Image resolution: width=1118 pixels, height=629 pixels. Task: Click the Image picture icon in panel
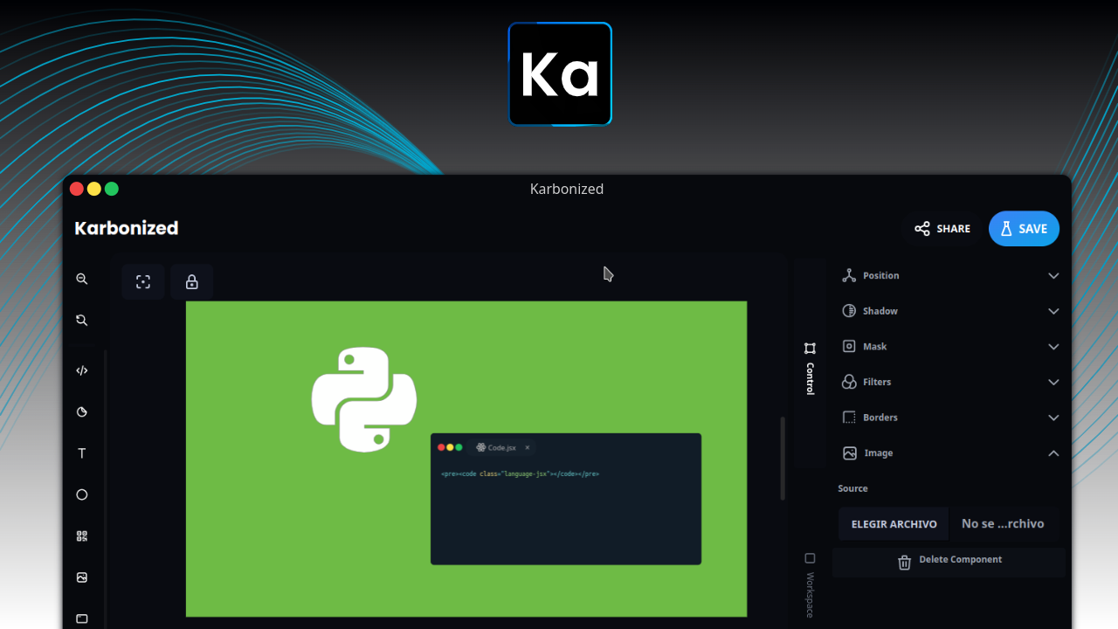(x=850, y=453)
